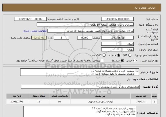Viewport: 166px width, 117px height.
Task: Toggle the اسناد خزانه اسلامی payment checkbox
Action: tap(102, 61)
